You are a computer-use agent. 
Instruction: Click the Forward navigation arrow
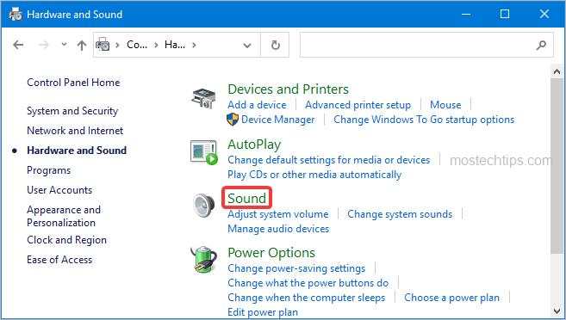pyautogui.click(x=43, y=45)
